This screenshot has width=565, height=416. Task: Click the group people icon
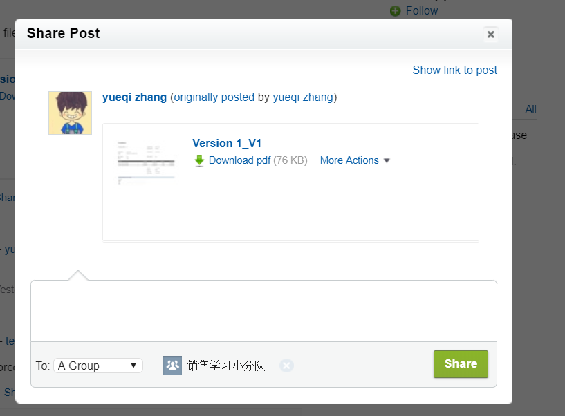[x=173, y=366]
